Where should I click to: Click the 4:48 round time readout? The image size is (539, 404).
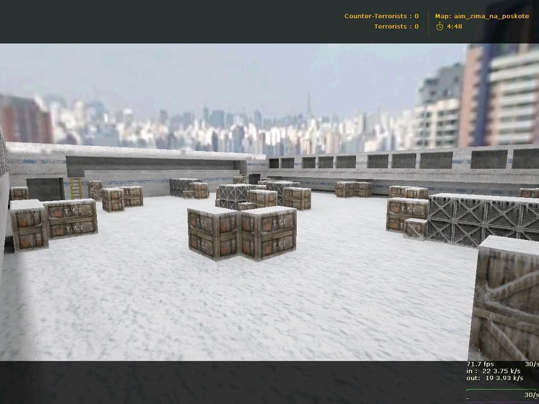pos(455,26)
